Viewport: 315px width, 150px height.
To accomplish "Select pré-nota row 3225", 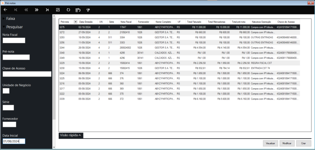I will [x=179, y=78].
